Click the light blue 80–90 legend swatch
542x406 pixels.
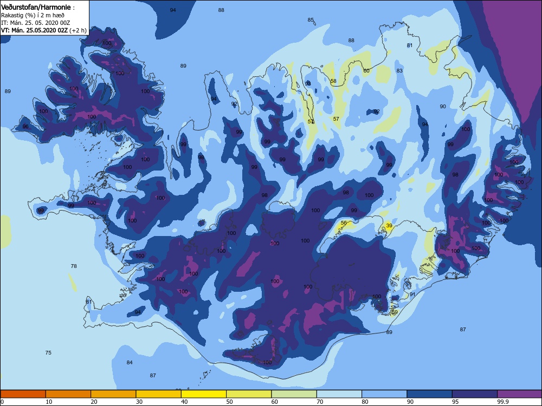click(384, 394)
